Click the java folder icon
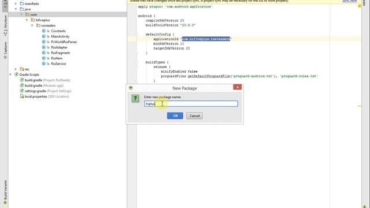 click(22, 9)
